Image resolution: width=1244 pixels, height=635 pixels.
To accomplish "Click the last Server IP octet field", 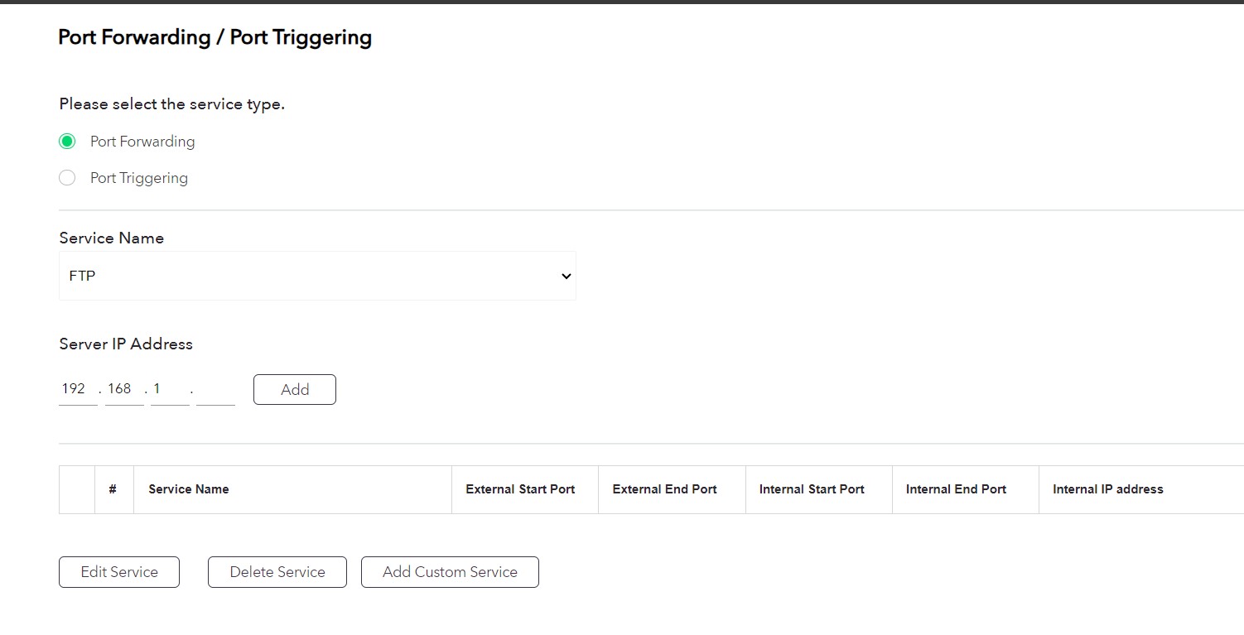I will [215, 388].
